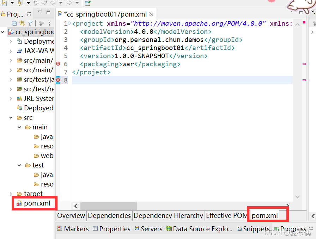This screenshot has width=316, height=239.
Task: Close the cc_springboot01/pom.xml editor tab
Action: 151,14
